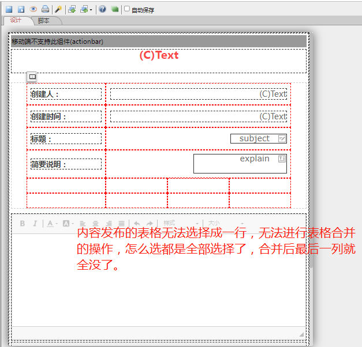The height and width of the screenshot is (347, 362).
Task: Toggle Italic in rich text editor
Action: click(x=35, y=224)
